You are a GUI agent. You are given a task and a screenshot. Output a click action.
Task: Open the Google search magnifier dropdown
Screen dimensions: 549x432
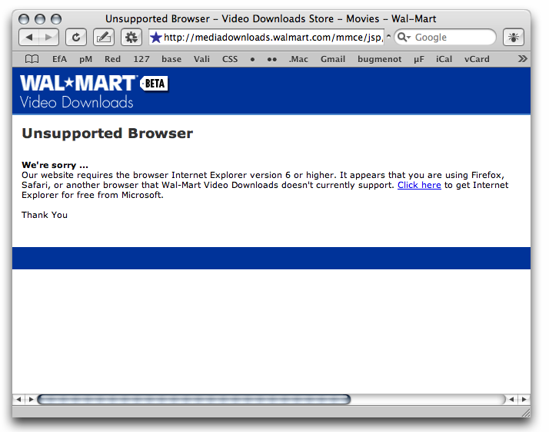pyautogui.click(x=404, y=37)
